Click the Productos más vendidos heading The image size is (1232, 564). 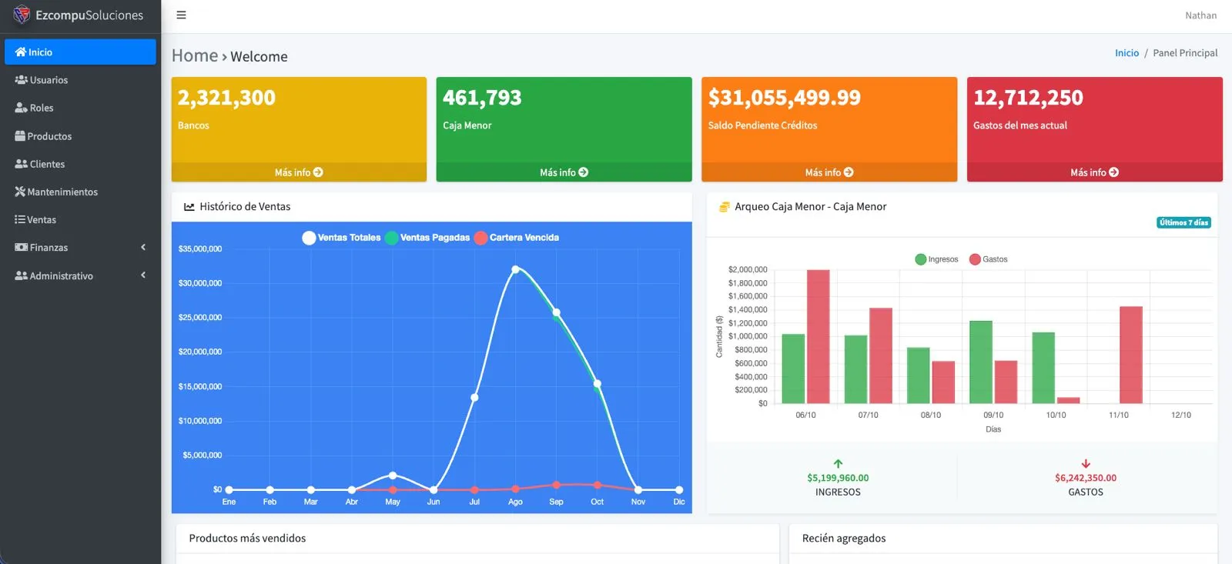coord(247,539)
